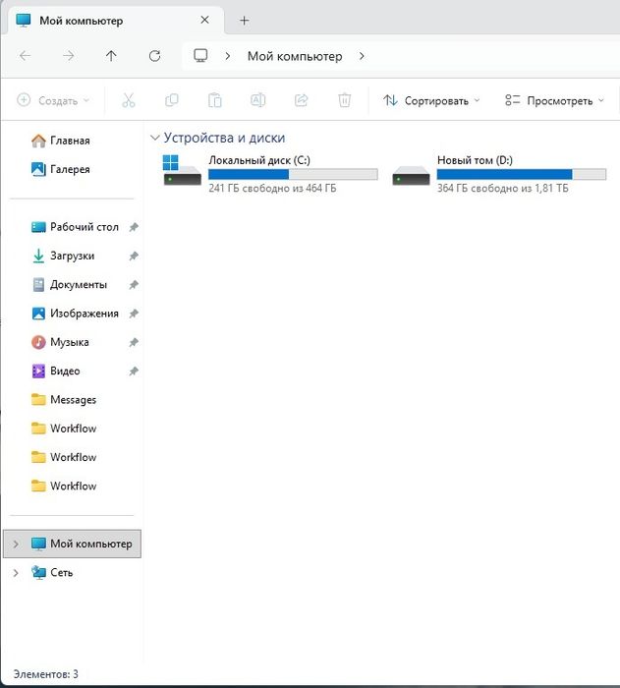Image resolution: width=620 pixels, height=688 pixels.
Task: Open Изображения folder in sidebar
Action: [x=75, y=314]
